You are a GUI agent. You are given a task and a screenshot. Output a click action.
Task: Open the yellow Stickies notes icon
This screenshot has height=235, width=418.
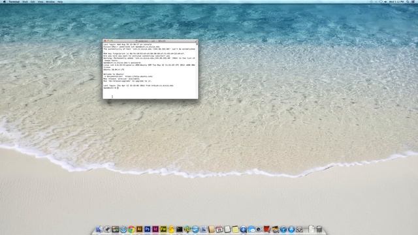235,229
